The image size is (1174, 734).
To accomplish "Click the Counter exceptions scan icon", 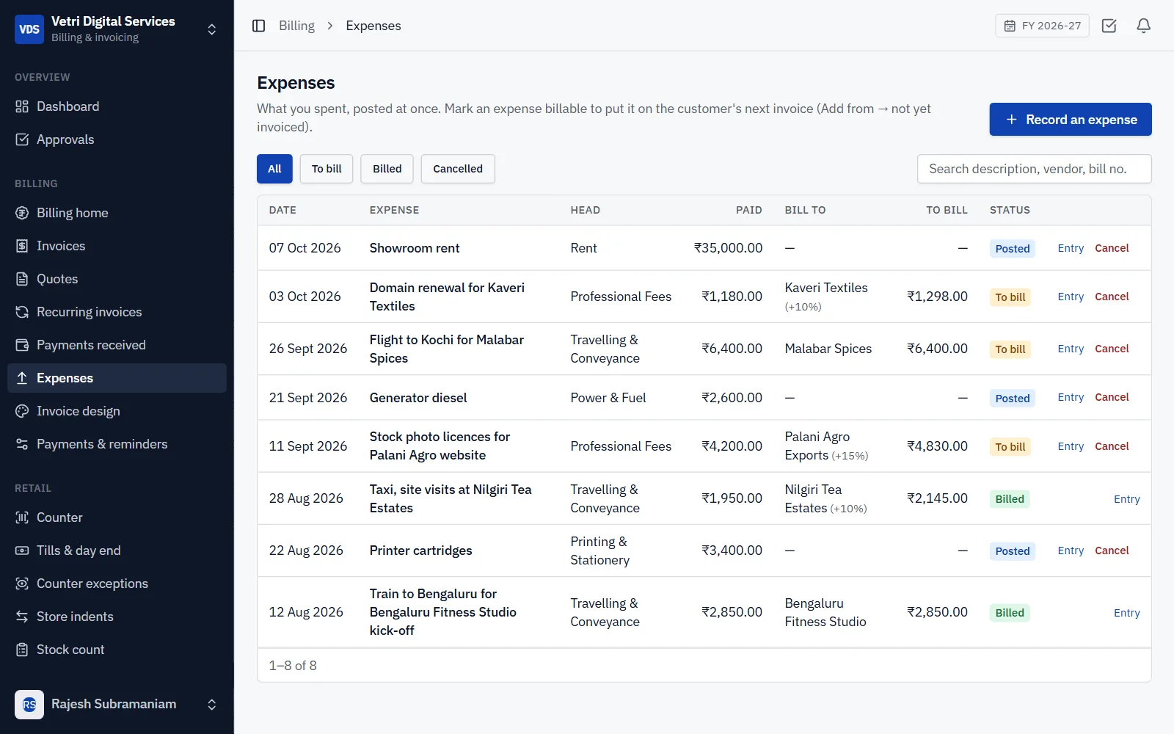I will pyautogui.click(x=22, y=584).
